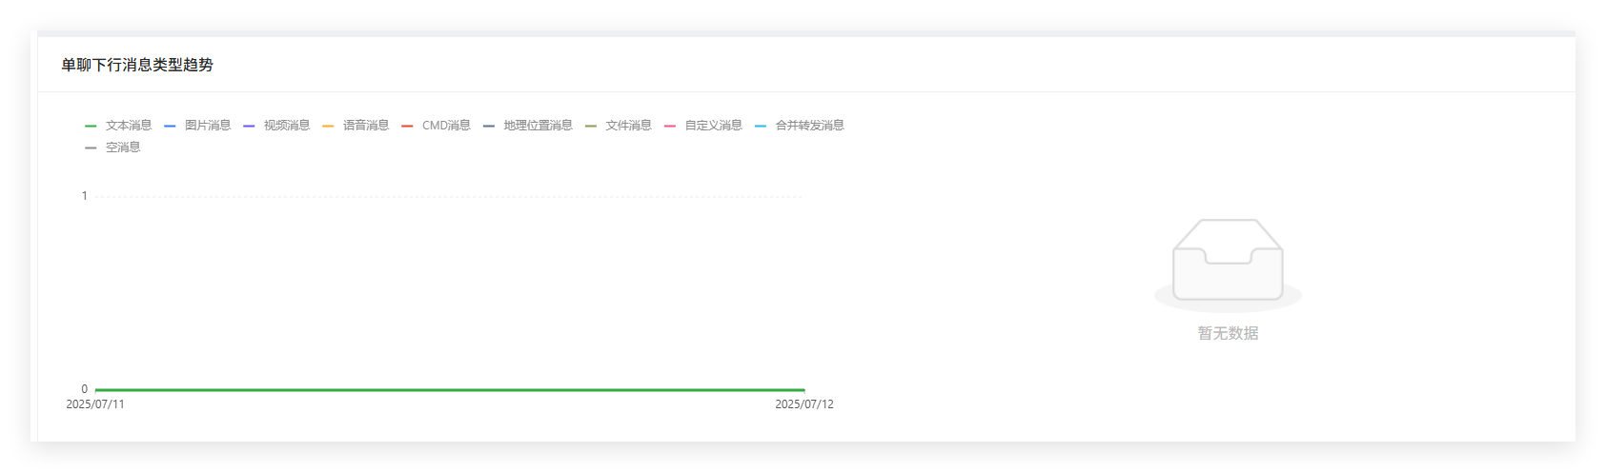
Task: Click the orange 语音消息 legend marker
Action: coord(328,126)
